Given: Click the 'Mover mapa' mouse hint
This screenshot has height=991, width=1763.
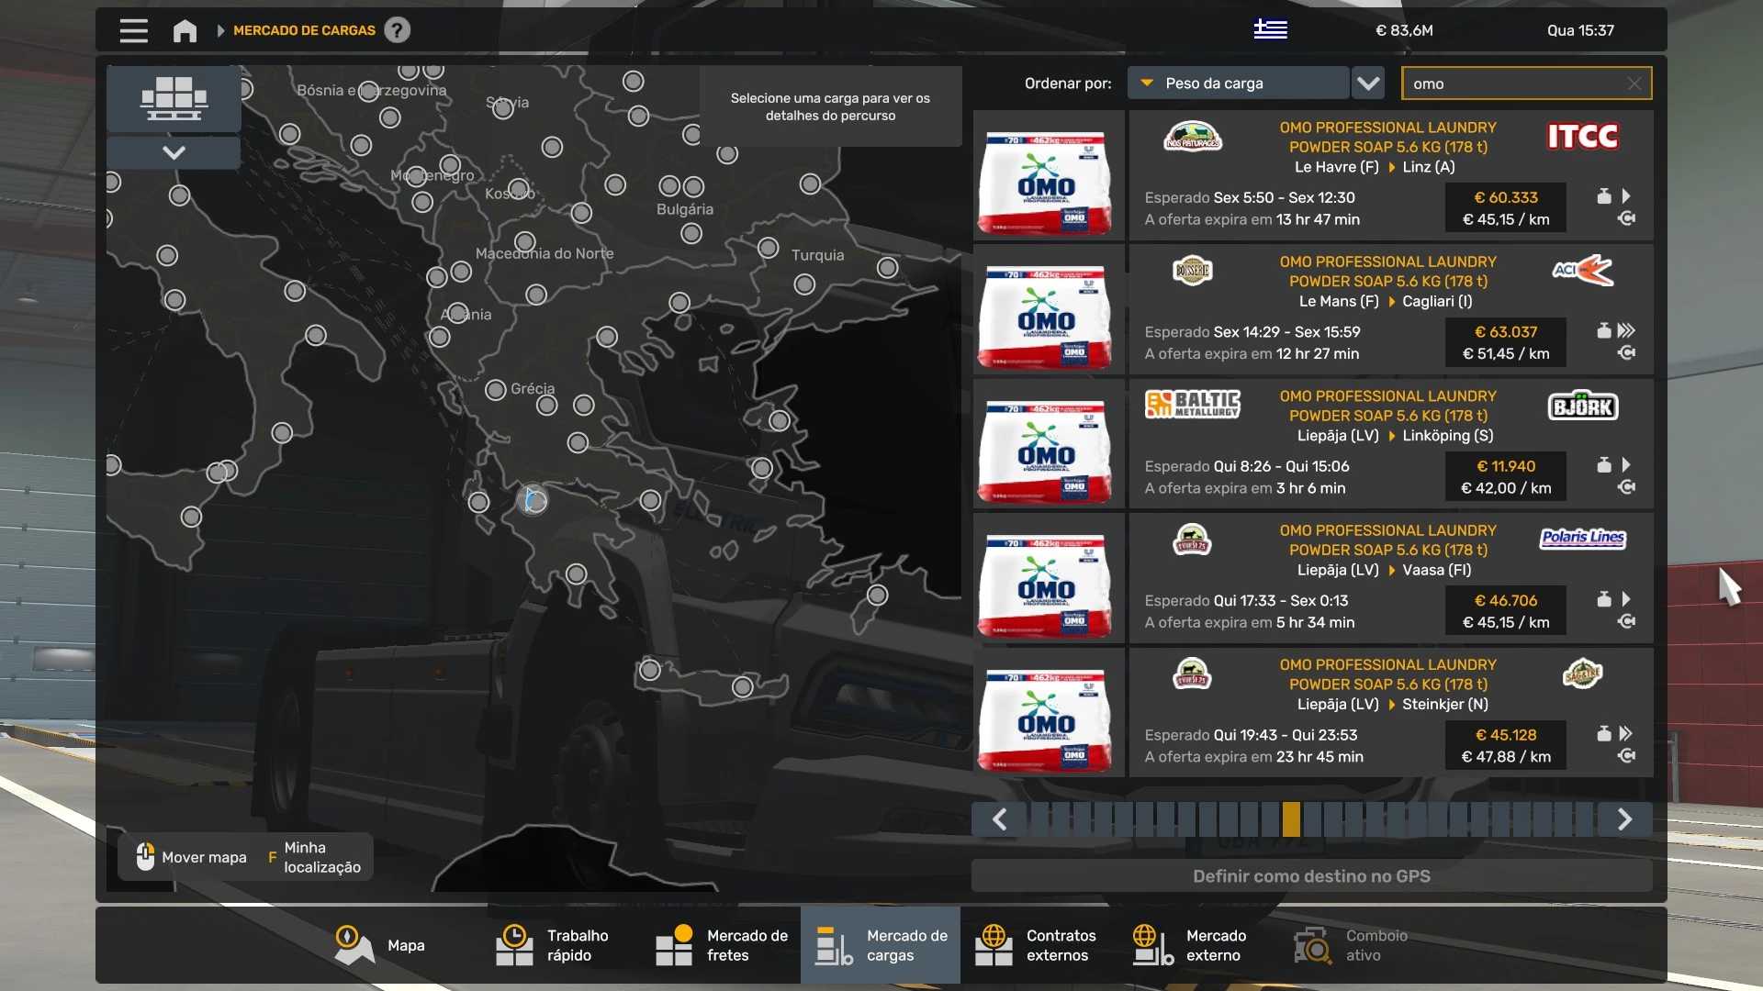Looking at the screenshot, I should click(192, 857).
